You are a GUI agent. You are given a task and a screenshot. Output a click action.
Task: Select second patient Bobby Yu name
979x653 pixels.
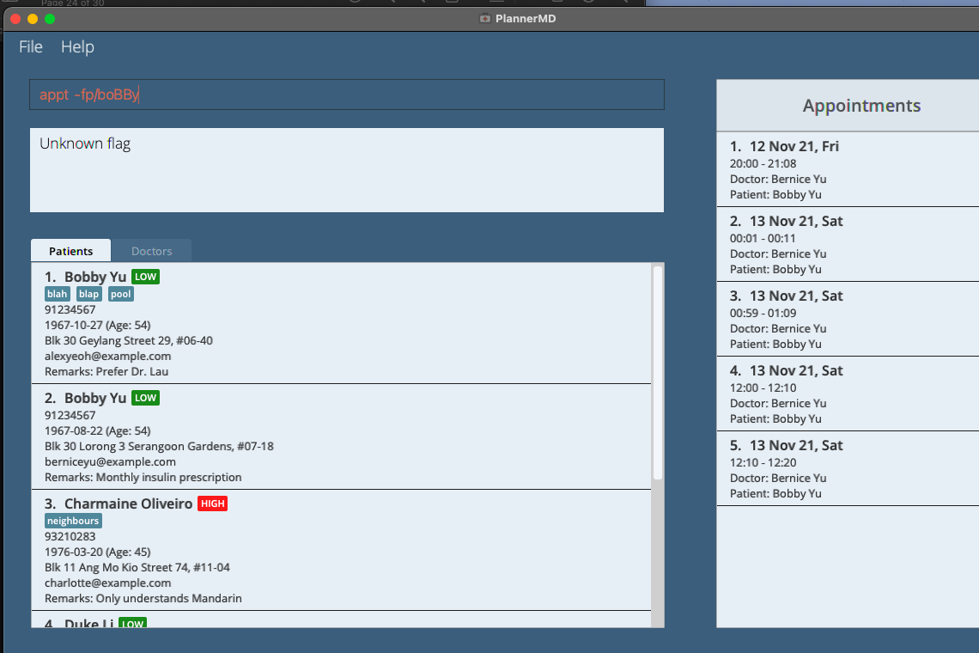pyautogui.click(x=95, y=398)
